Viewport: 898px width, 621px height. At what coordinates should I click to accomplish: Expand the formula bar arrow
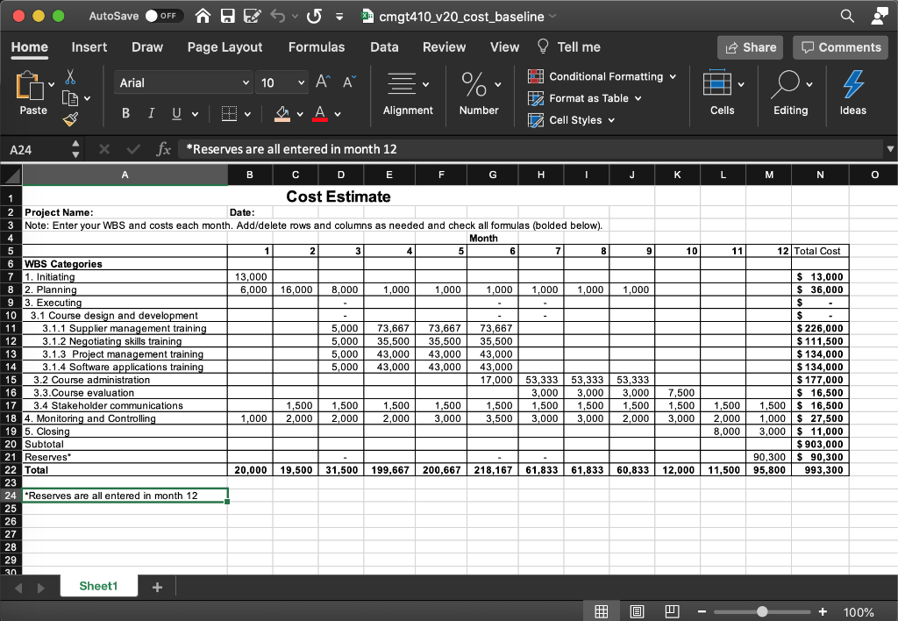890,149
